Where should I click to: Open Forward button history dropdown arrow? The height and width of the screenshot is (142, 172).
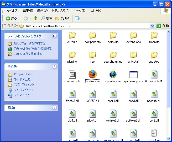click(x=31, y=18)
